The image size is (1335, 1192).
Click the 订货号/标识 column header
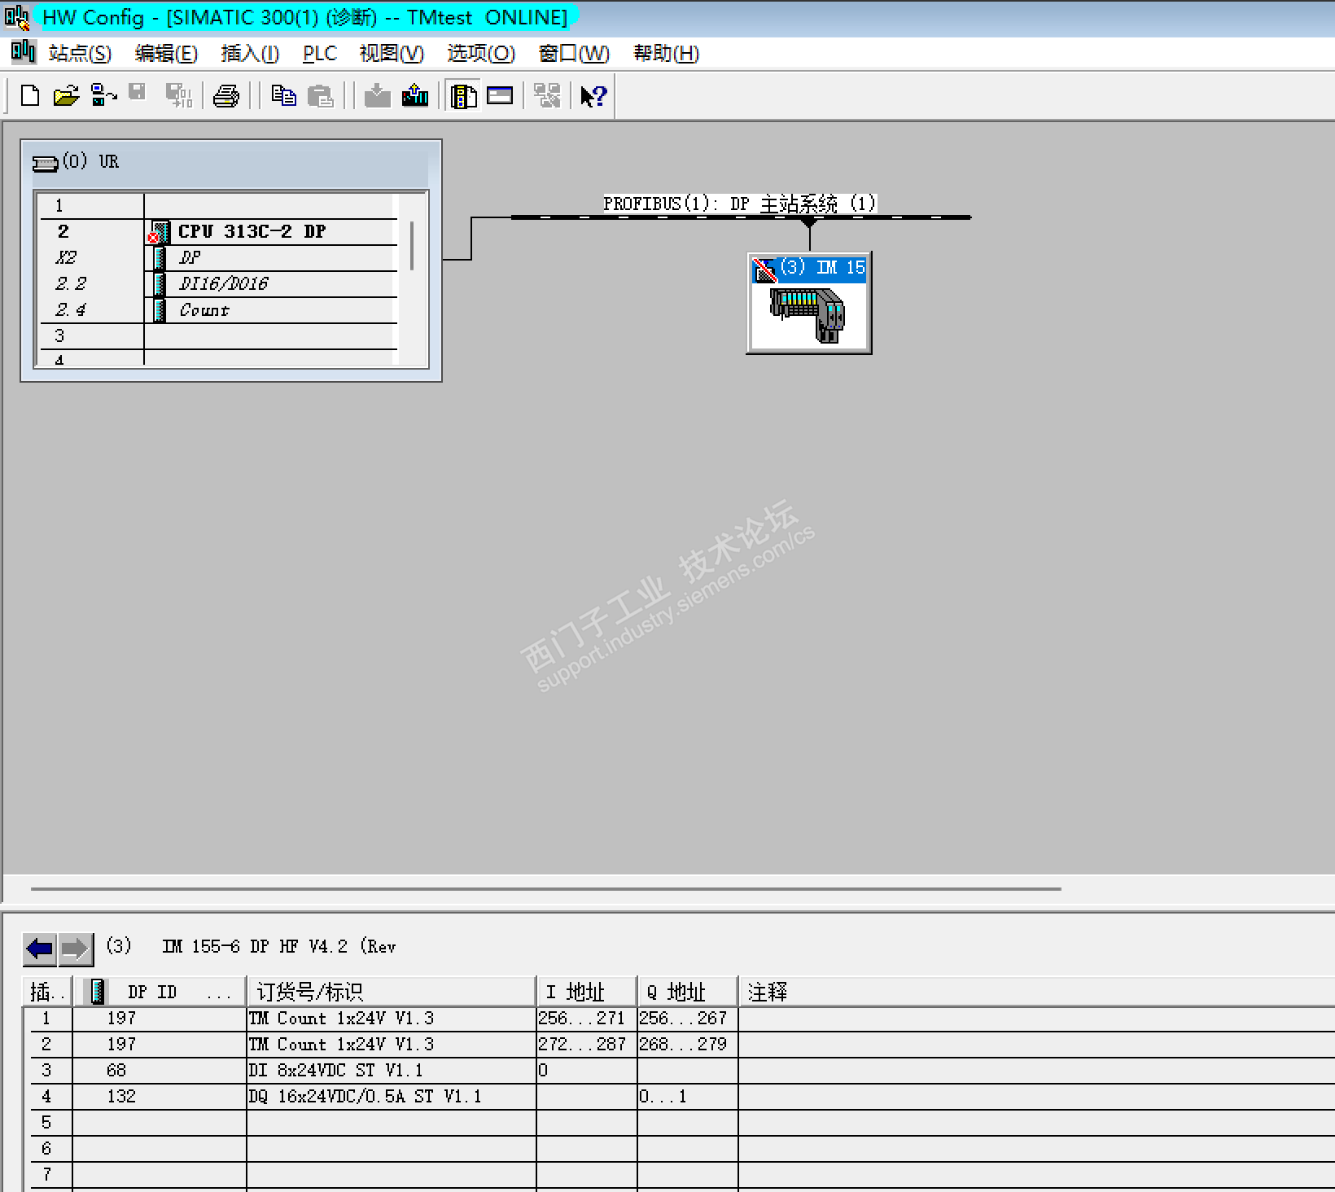point(392,992)
